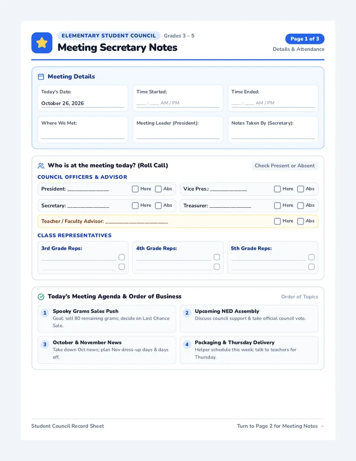This screenshot has width=356, height=461.
Task: Tick second 5th Grade Reps checkbox
Action: [311, 267]
